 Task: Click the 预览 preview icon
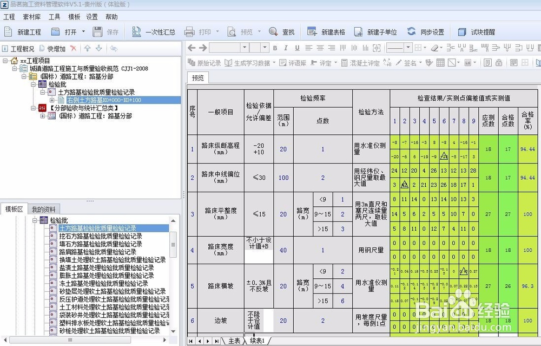[232, 32]
